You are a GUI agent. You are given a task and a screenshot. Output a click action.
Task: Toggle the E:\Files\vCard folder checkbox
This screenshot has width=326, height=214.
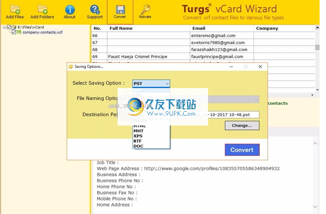pyautogui.click(x=9, y=27)
